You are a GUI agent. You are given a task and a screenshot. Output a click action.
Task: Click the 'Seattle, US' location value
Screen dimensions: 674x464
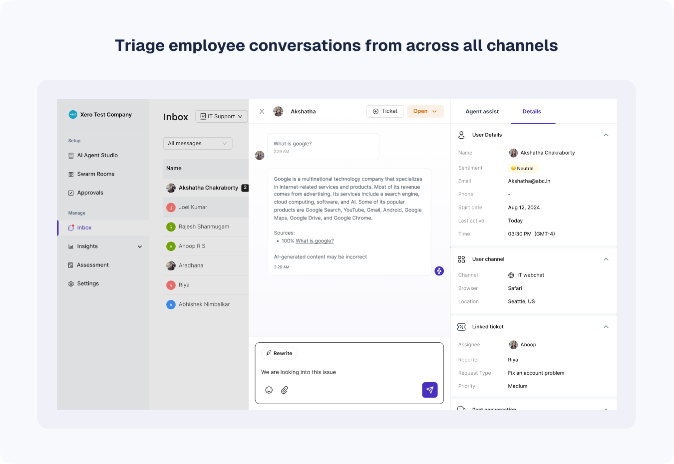point(521,302)
